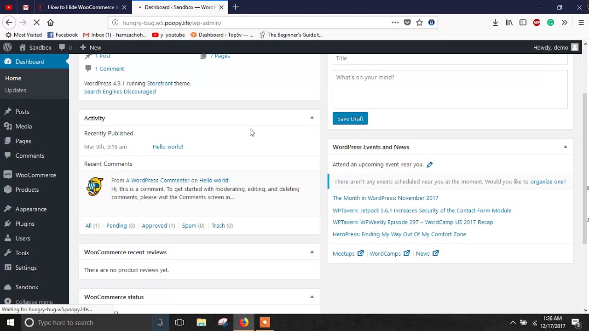Image resolution: width=589 pixels, height=331 pixels.
Task: Go back with the browser Back arrow
Action: click(x=9, y=23)
